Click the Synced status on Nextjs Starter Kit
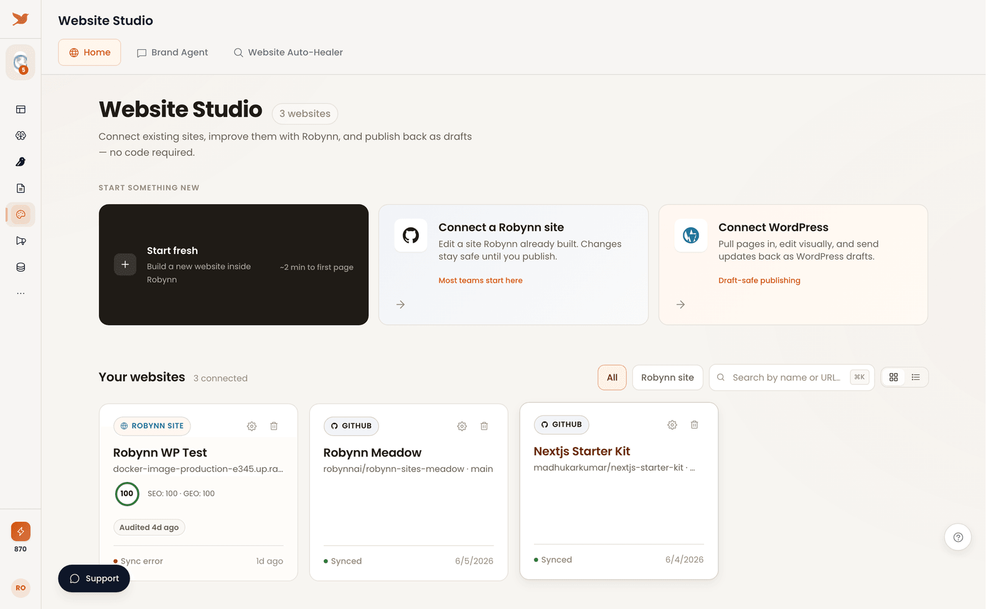 (x=553, y=560)
